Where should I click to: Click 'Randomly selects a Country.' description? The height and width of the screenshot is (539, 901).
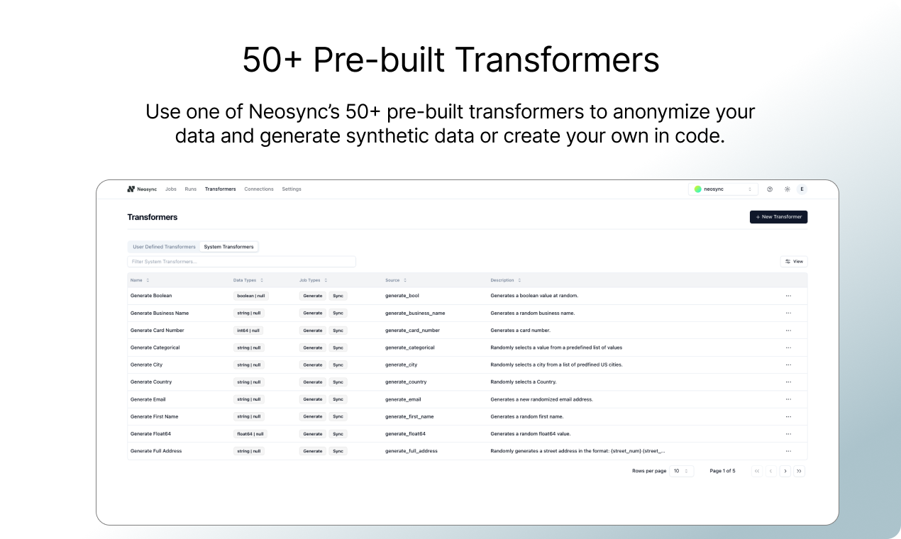click(x=524, y=382)
